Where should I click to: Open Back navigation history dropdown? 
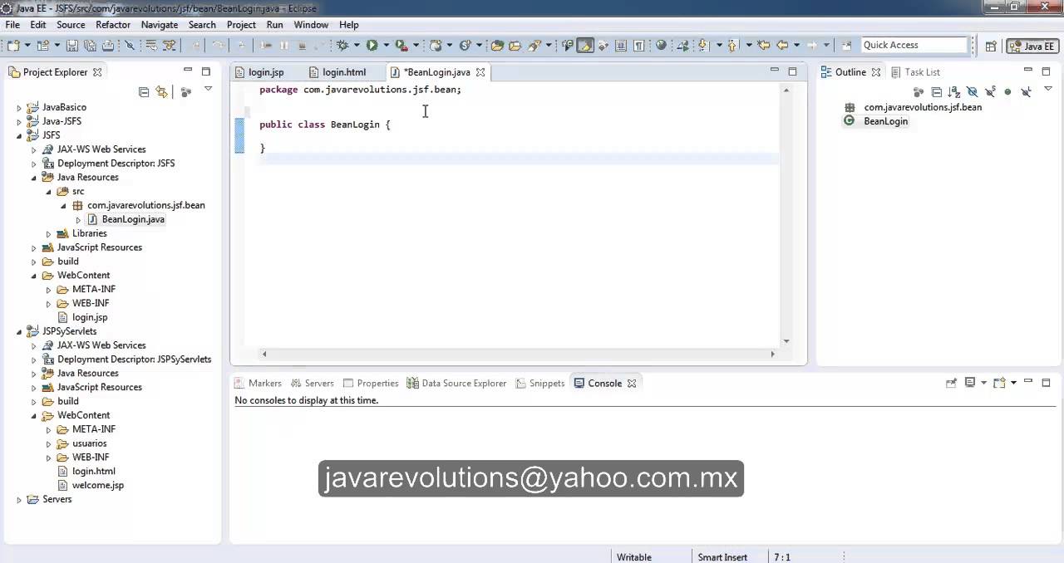pyautogui.click(x=796, y=46)
